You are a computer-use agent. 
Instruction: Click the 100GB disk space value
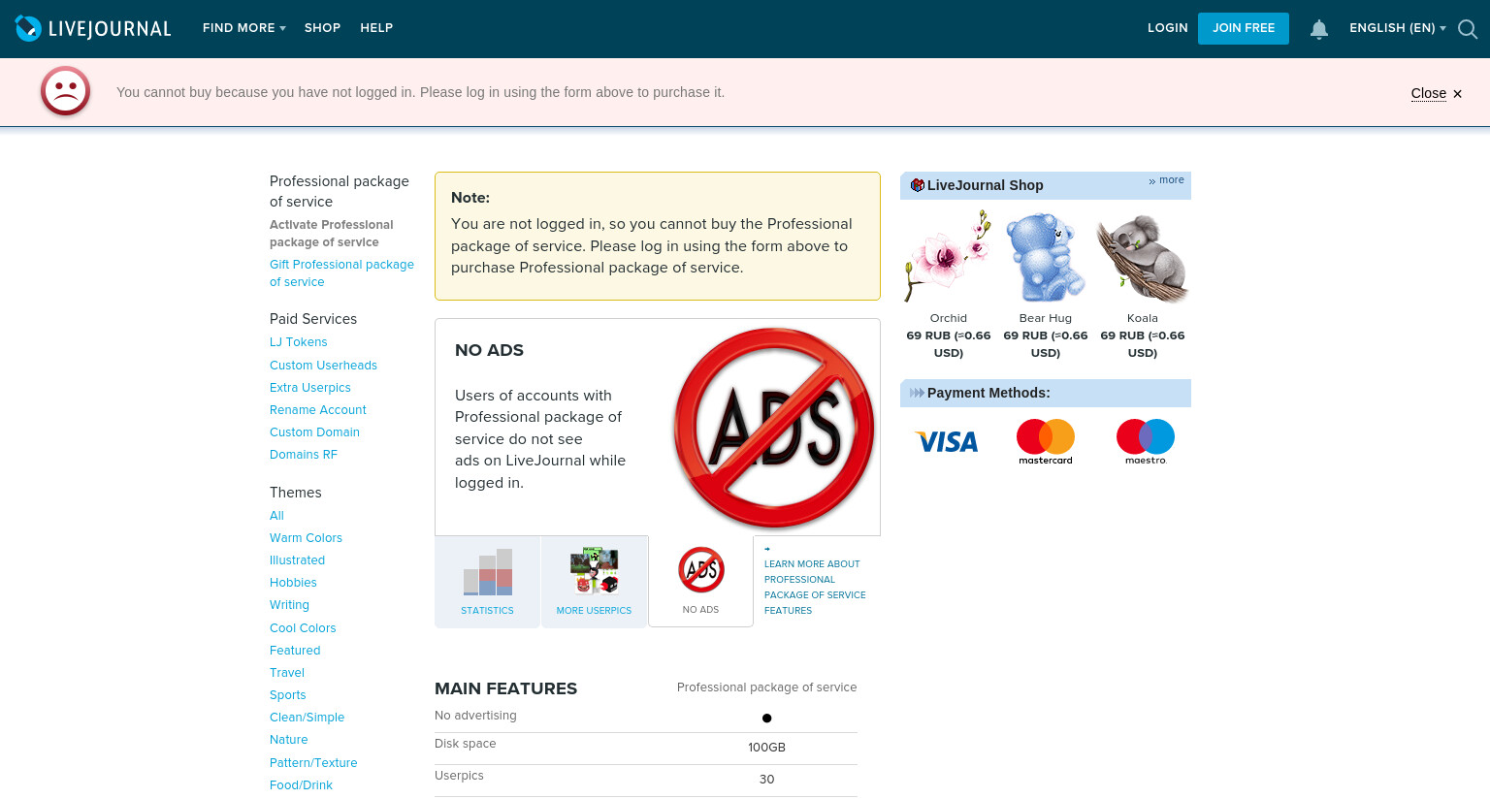766,748
